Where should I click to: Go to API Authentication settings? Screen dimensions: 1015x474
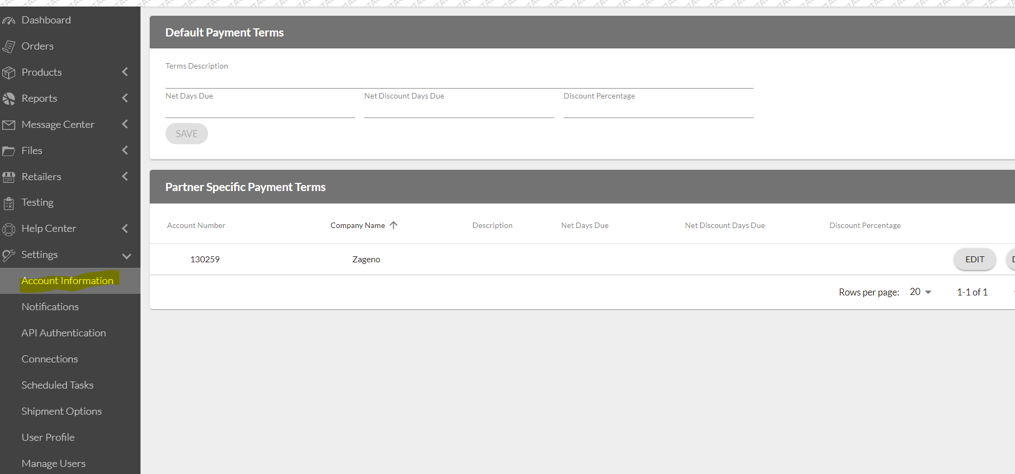point(64,333)
